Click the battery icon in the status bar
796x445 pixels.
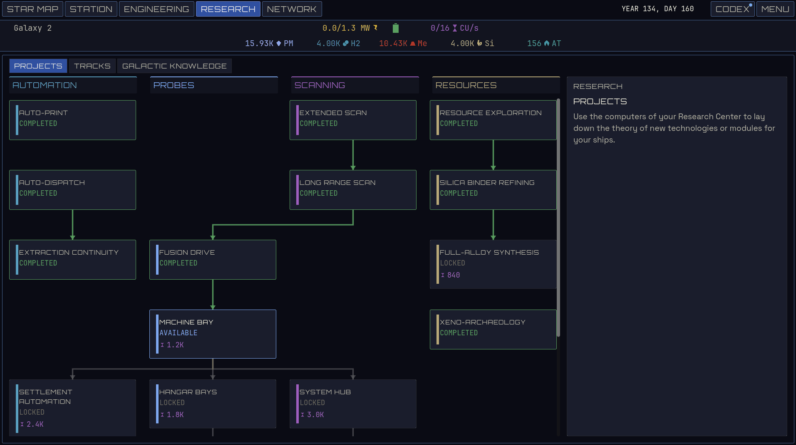pos(396,28)
